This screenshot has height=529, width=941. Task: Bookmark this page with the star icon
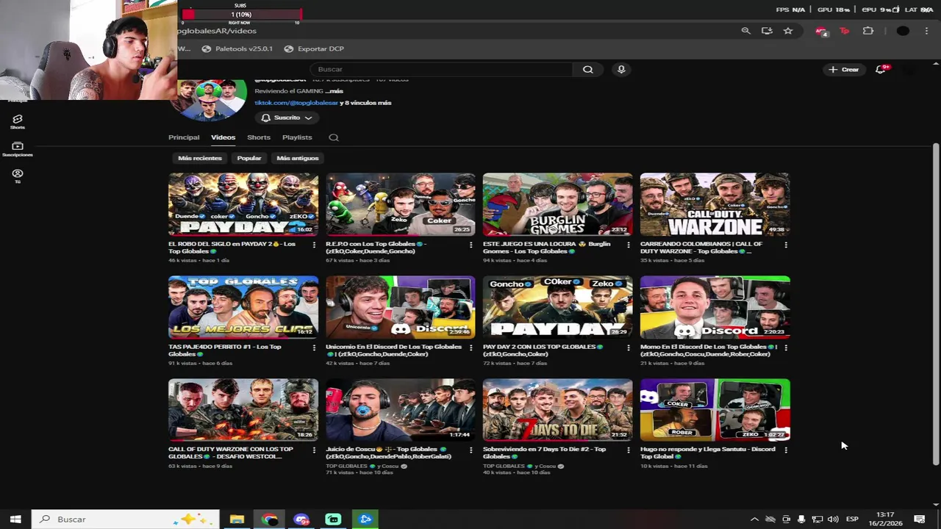(x=788, y=31)
